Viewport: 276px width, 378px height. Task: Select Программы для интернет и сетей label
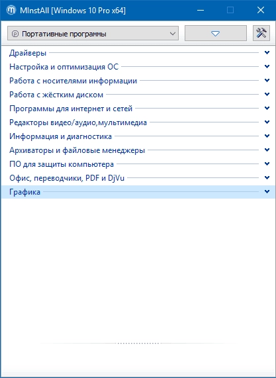71,109
